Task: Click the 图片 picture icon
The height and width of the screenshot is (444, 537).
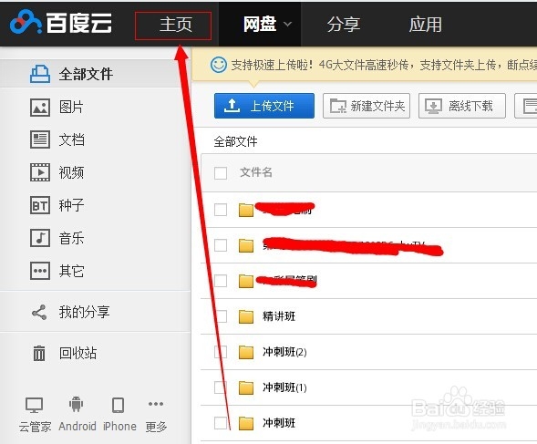Action: point(40,108)
